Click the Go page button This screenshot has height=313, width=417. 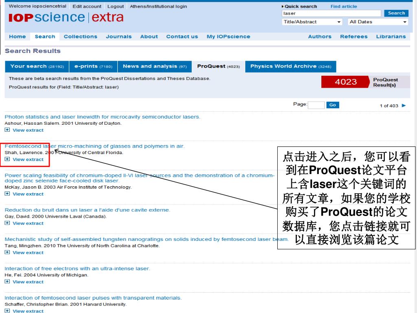(x=333, y=105)
